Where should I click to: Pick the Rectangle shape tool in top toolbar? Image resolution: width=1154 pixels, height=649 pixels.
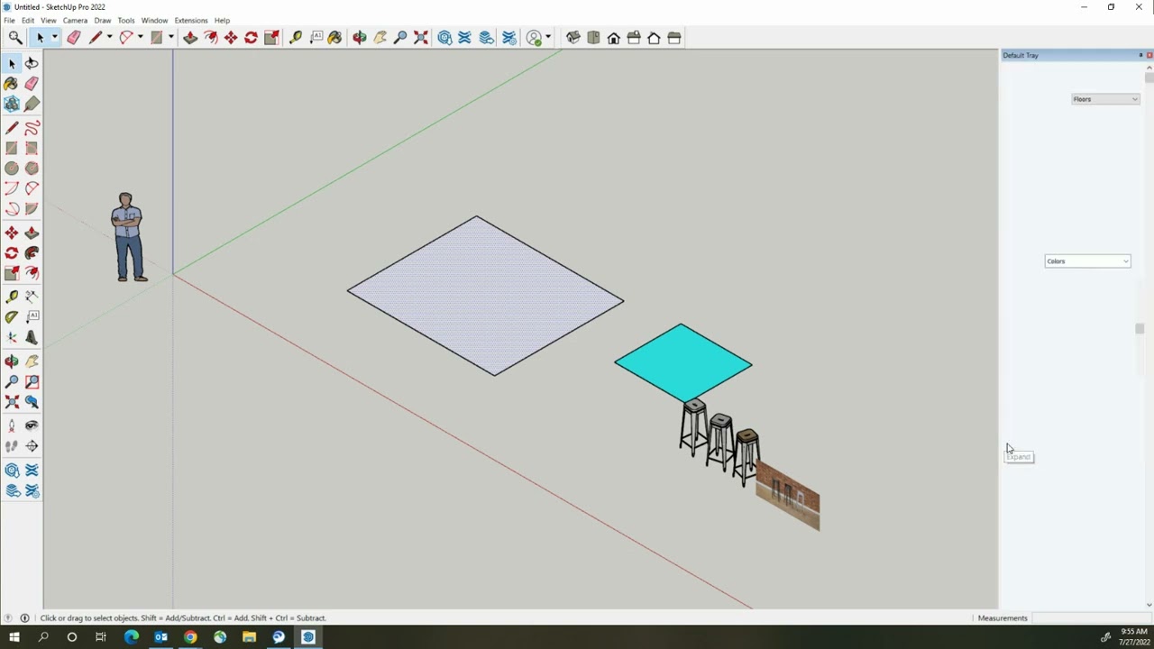tap(157, 37)
